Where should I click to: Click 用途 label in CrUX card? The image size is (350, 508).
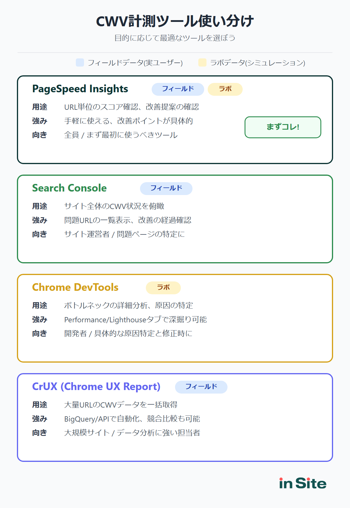[40, 405]
